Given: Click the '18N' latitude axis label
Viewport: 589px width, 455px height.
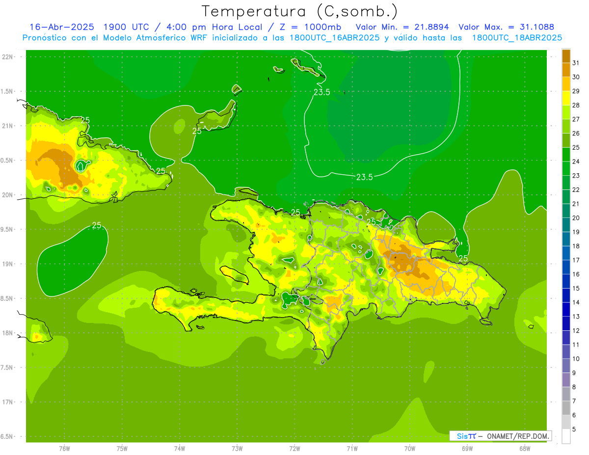Looking at the screenshot, I should (x=8, y=333).
